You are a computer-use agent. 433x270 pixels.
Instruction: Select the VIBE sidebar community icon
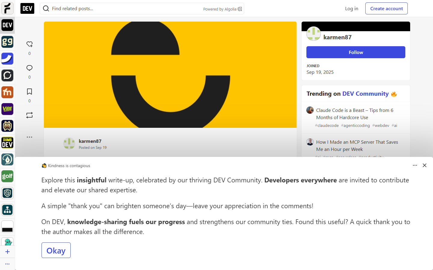coord(8,109)
